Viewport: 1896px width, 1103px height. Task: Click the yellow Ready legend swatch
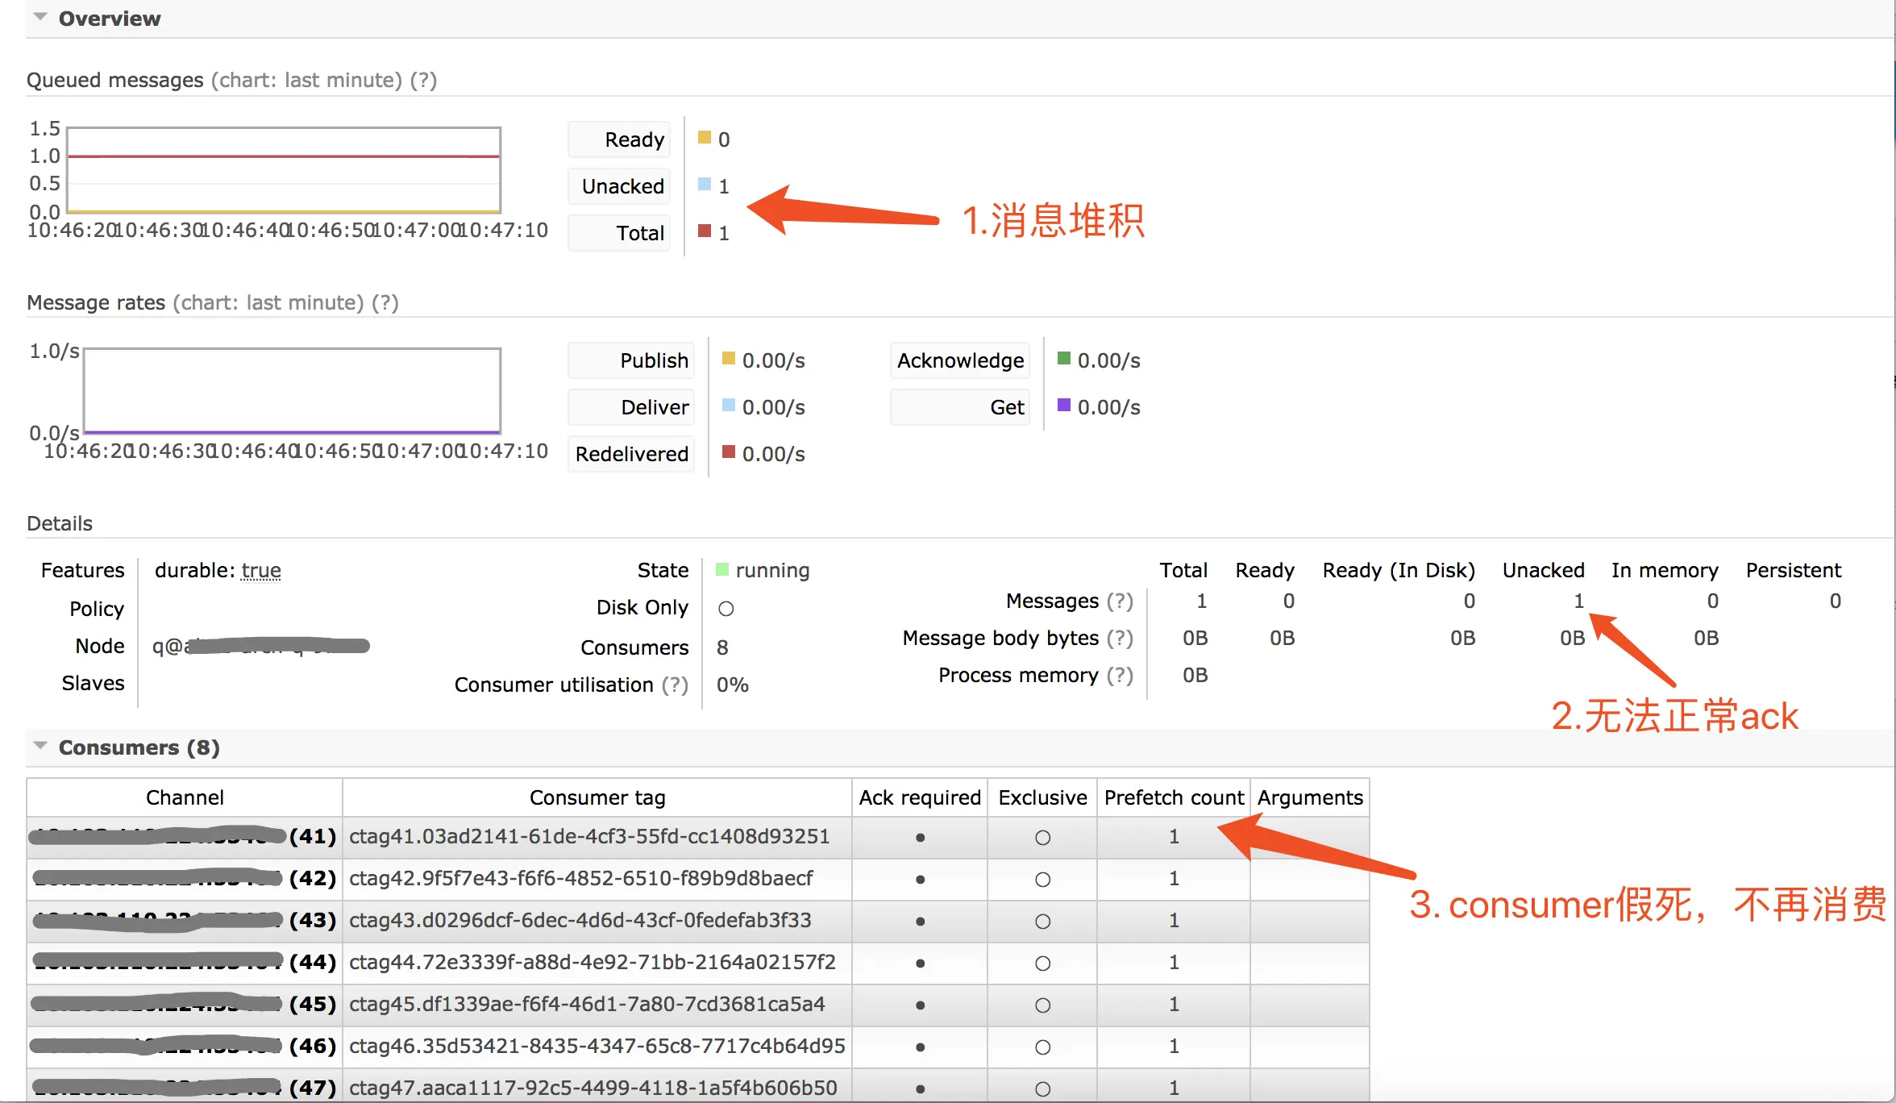tap(705, 138)
